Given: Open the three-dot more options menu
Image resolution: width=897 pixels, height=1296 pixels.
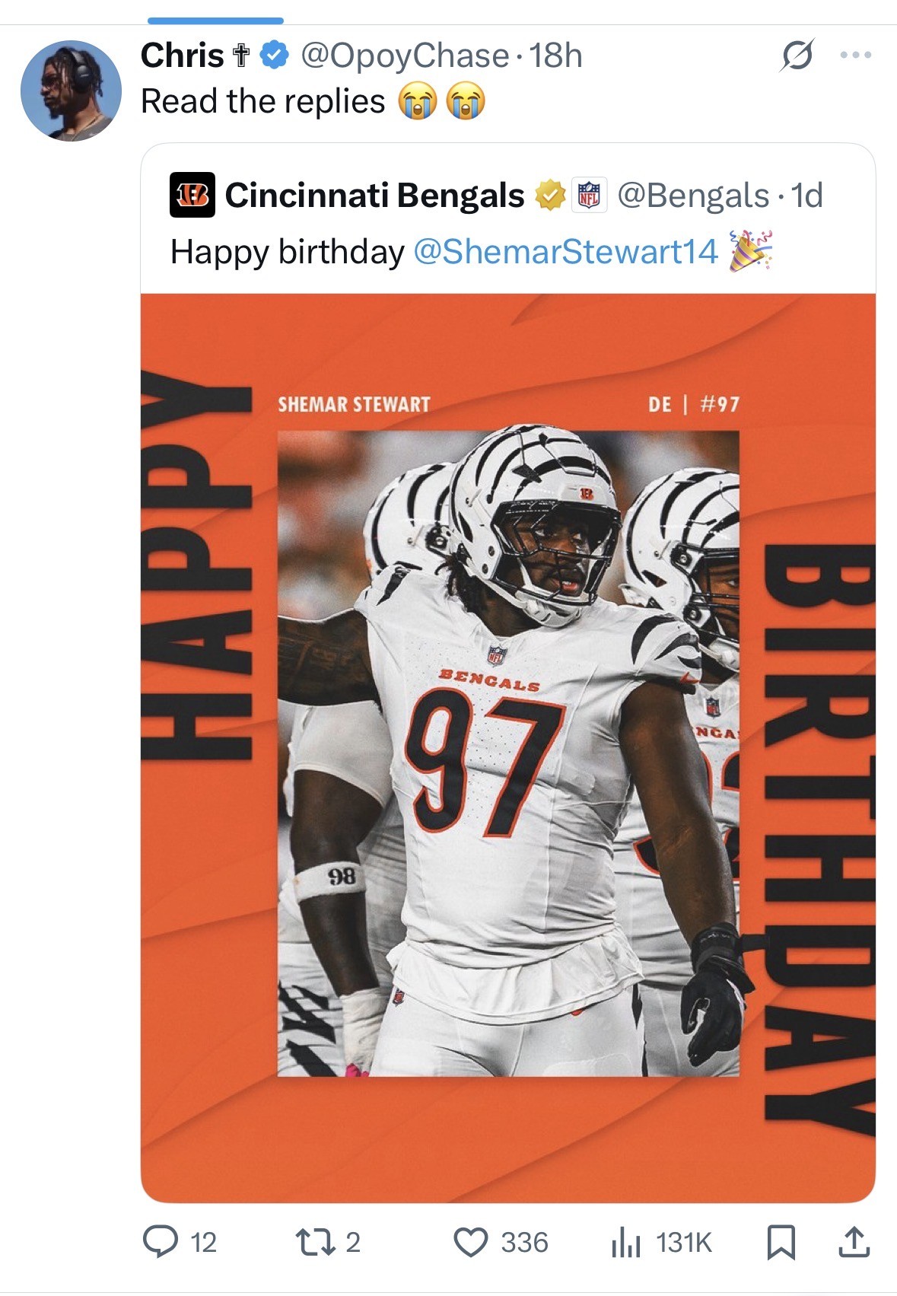Looking at the screenshot, I should click(x=856, y=55).
